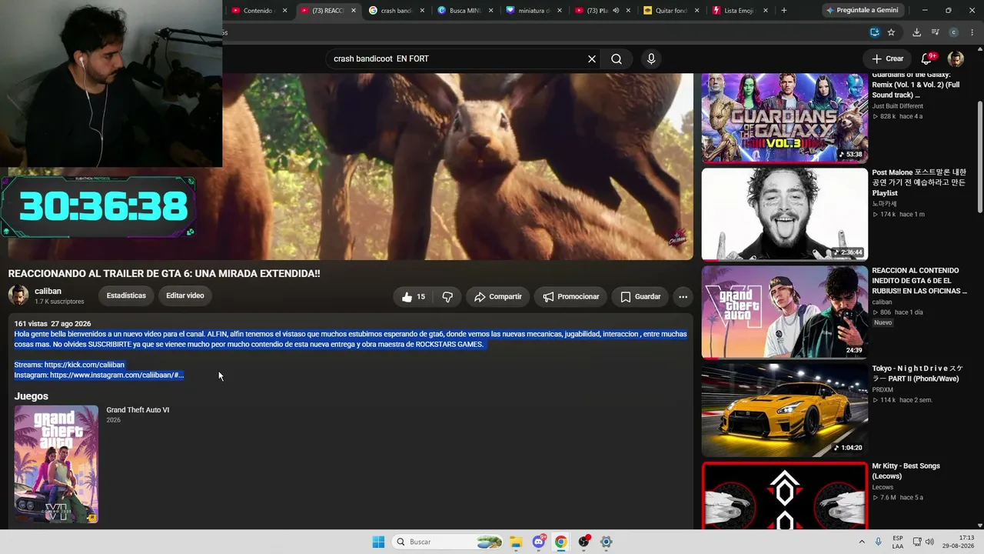Mute the audio-playing '(73) Pla' tab

[x=616, y=11]
